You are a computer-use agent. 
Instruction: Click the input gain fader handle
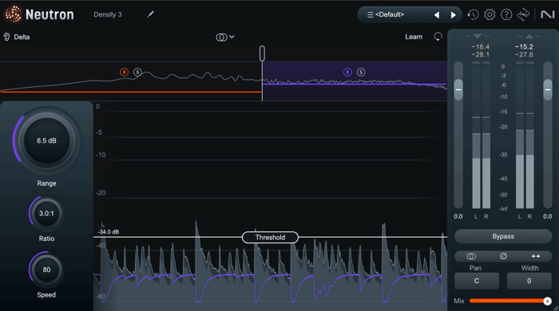pyautogui.click(x=458, y=89)
